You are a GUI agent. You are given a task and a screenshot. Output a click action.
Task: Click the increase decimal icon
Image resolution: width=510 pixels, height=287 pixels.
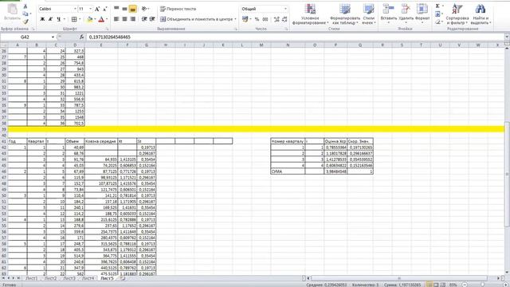(277, 19)
